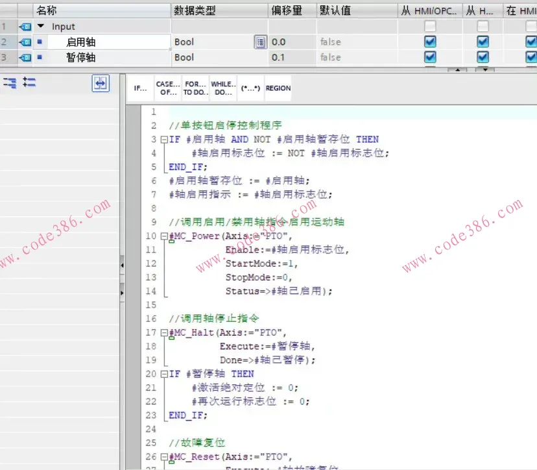Click the 名称 column header
The width and height of the screenshot is (537, 470).
click(102, 10)
